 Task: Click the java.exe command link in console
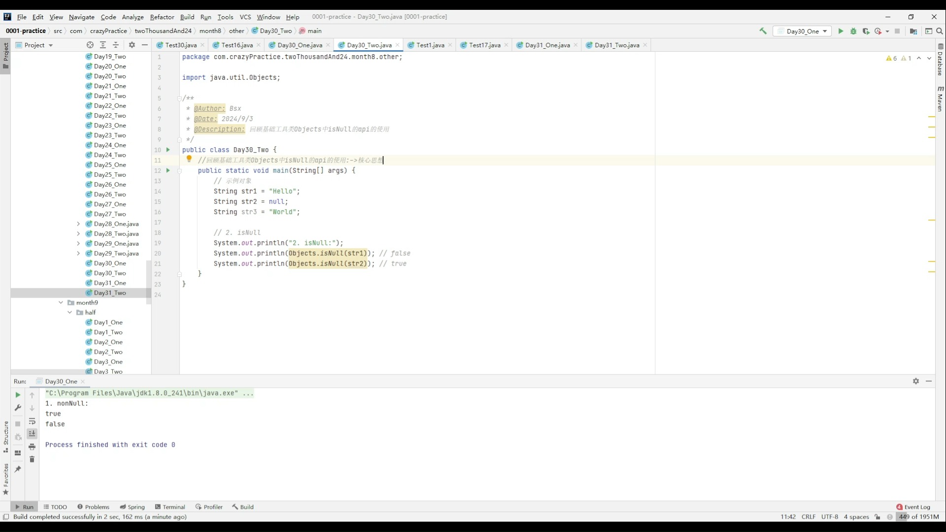pyautogui.click(x=150, y=393)
